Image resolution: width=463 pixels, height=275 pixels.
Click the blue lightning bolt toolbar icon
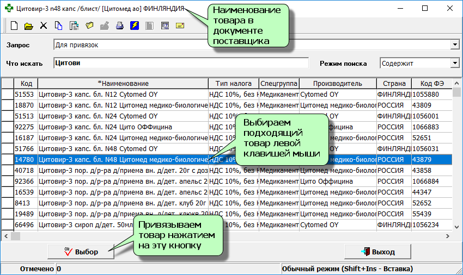[x=134, y=26]
